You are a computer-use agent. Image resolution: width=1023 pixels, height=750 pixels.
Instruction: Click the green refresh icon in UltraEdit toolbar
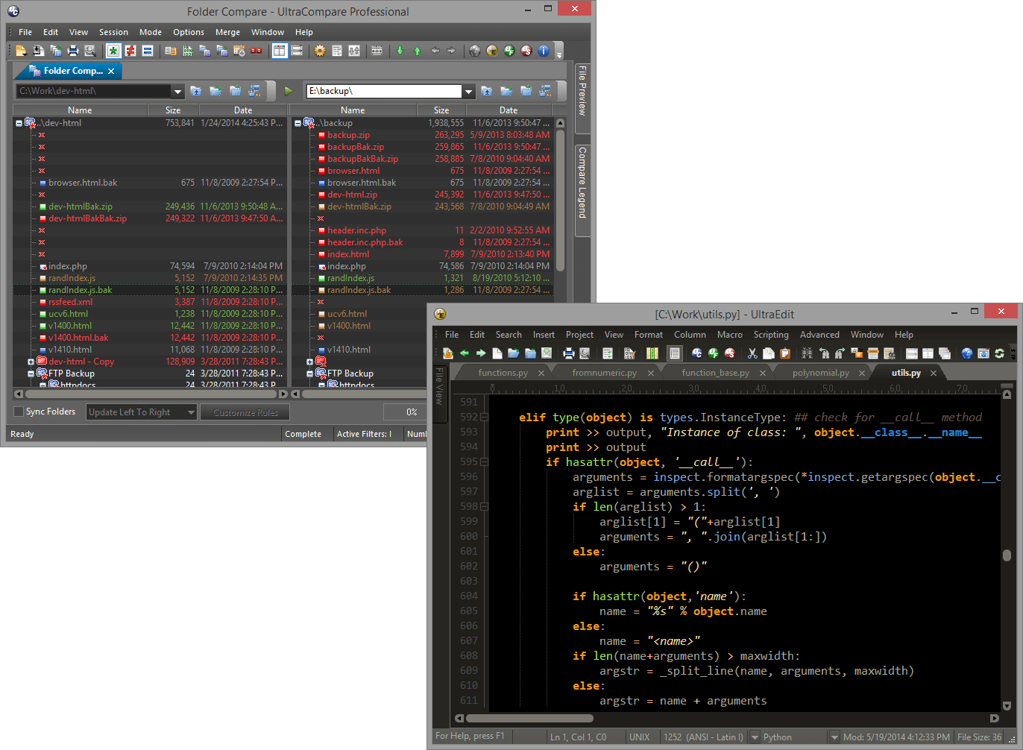pos(1000,353)
